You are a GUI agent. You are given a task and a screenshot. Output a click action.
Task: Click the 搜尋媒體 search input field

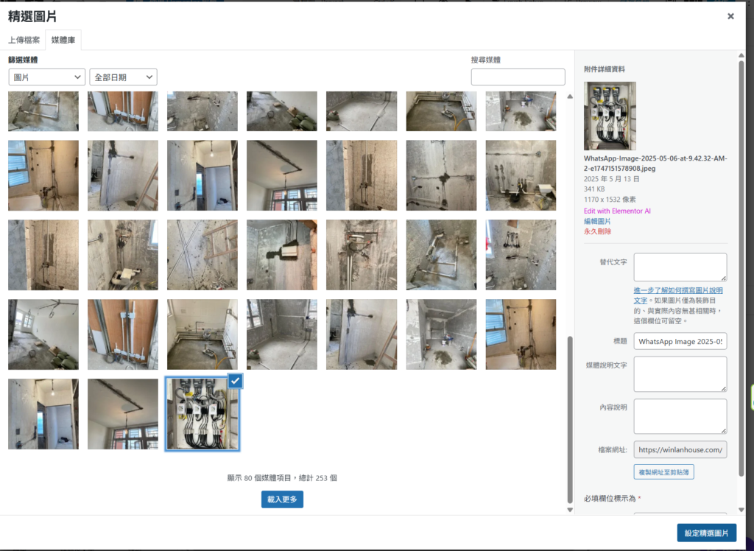518,77
